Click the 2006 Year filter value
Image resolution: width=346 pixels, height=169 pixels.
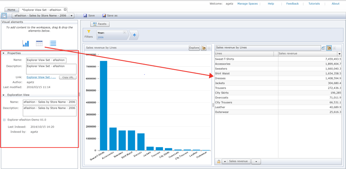click(101, 38)
